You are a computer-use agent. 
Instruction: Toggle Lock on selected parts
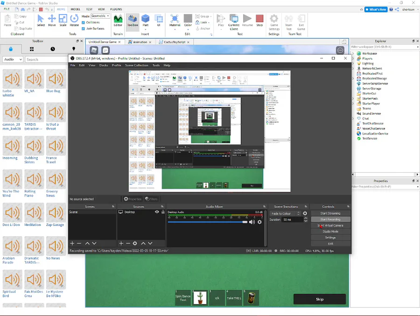202,22
